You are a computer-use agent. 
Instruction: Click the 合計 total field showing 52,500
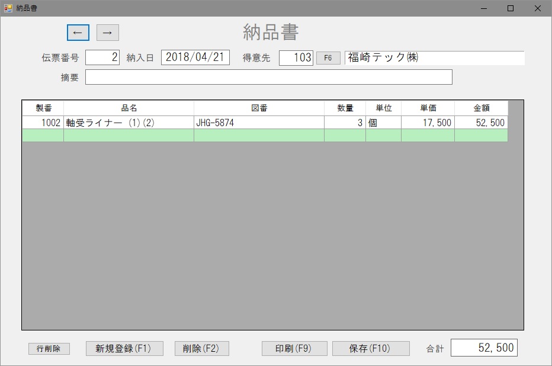click(484, 347)
